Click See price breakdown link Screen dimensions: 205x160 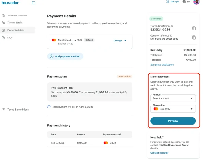click(x=162, y=64)
